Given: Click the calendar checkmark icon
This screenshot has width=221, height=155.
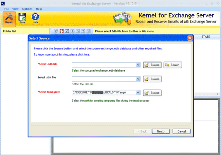Looking at the screenshot, I should tap(67, 31).
